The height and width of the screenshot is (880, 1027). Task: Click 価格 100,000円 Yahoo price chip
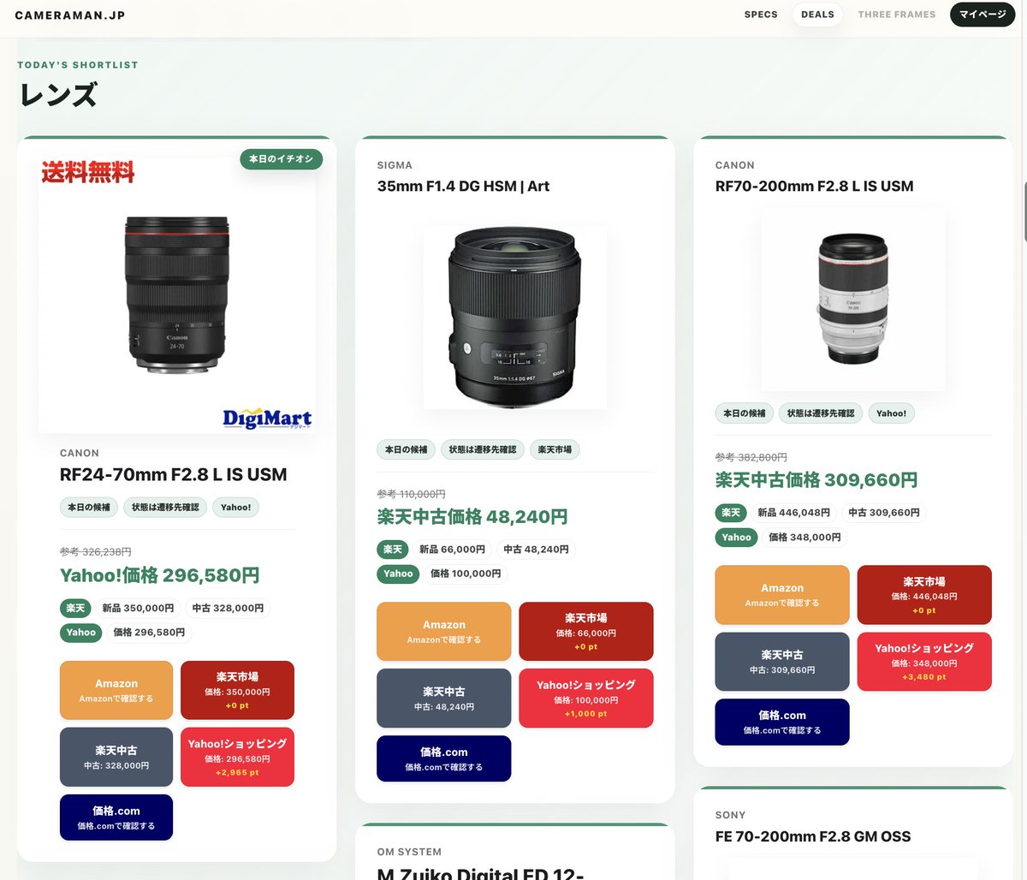[466, 574]
